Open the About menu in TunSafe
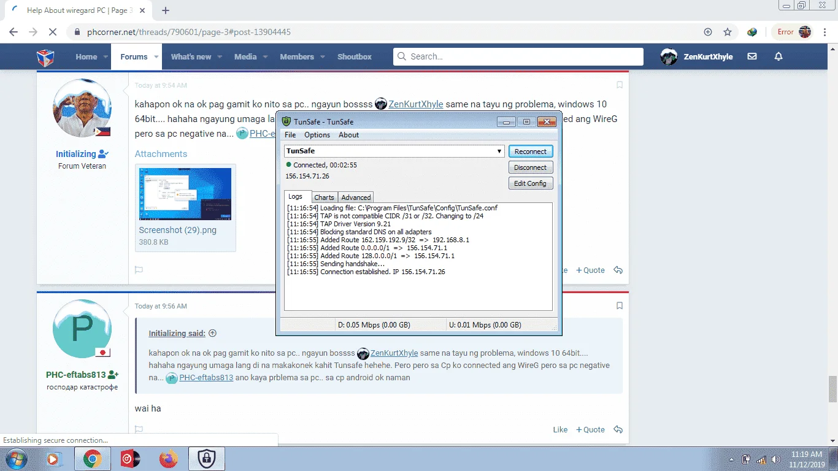The image size is (838, 471). pyautogui.click(x=349, y=135)
